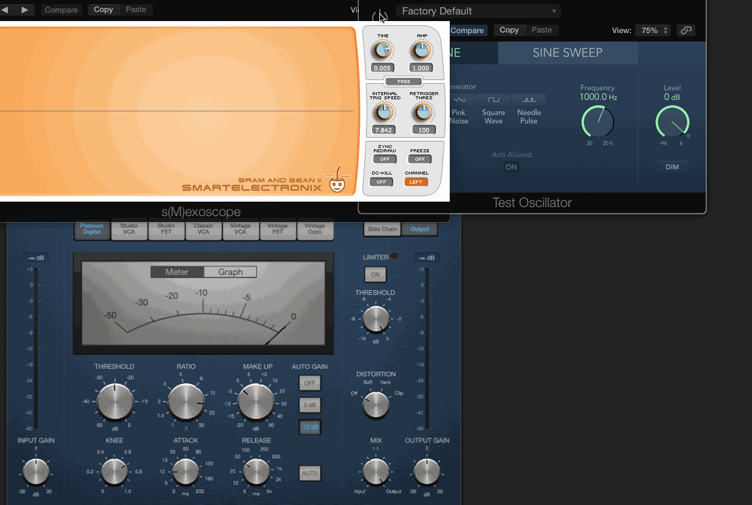
Task: Toggle Auto Gain OFF button
Action: point(310,383)
